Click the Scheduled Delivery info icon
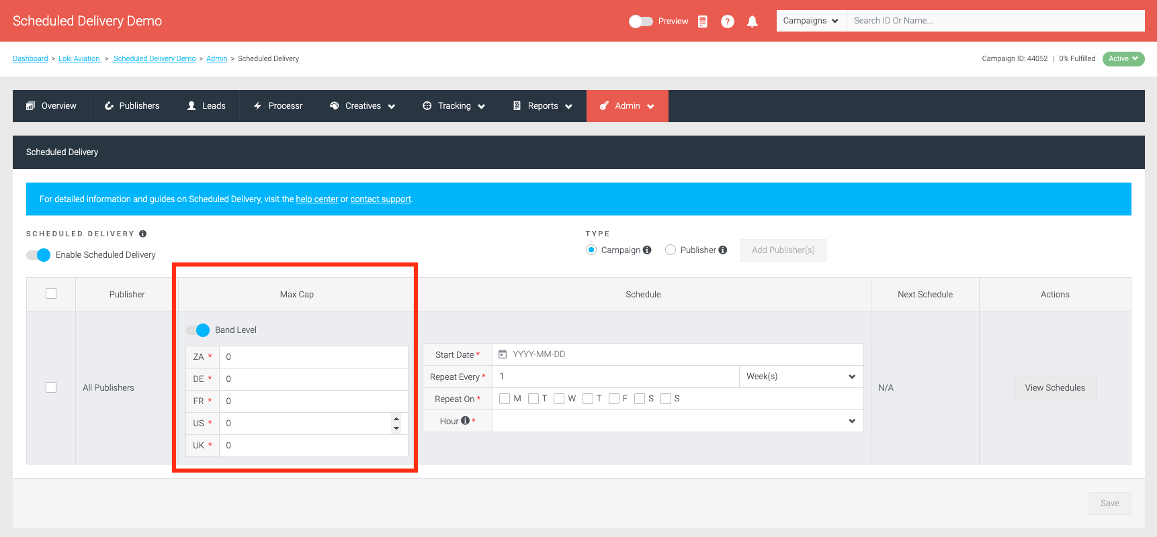 [x=142, y=234]
